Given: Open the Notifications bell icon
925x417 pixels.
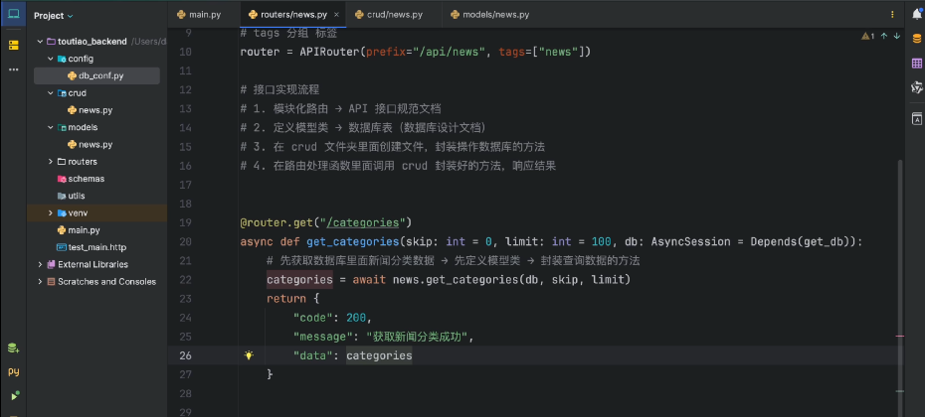Looking at the screenshot, I should point(917,15).
